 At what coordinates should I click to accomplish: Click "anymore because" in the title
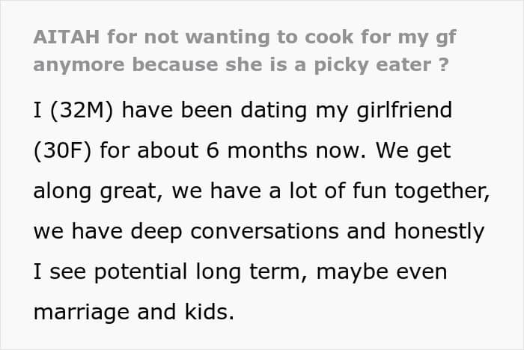pos(126,65)
